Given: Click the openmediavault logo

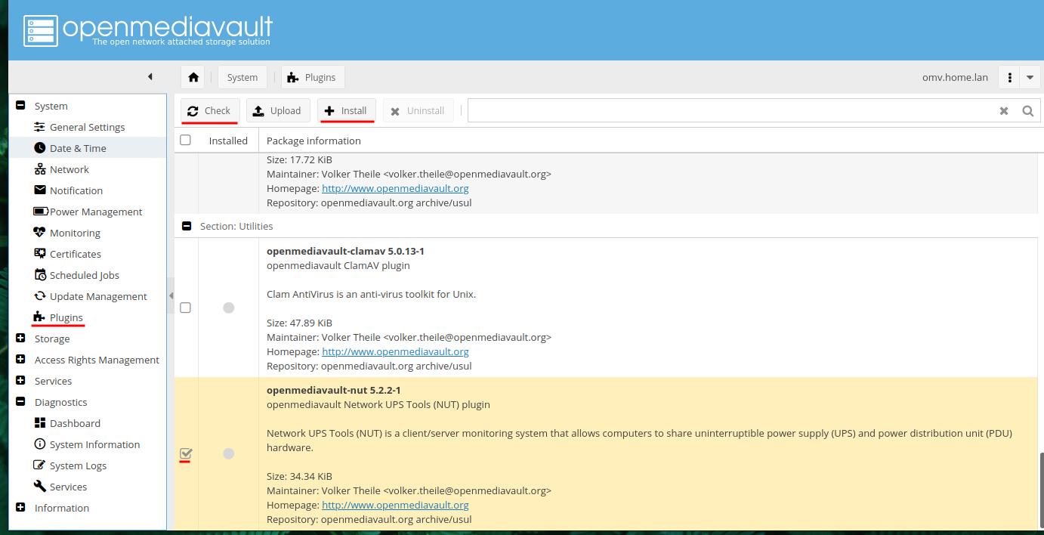Looking at the screenshot, I should (148, 30).
